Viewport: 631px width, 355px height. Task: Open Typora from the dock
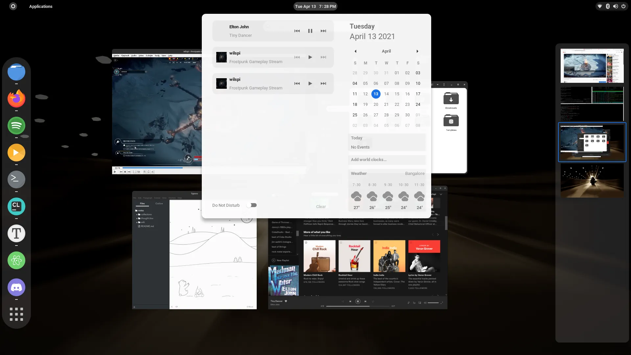pyautogui.click(x=16, y=233)
